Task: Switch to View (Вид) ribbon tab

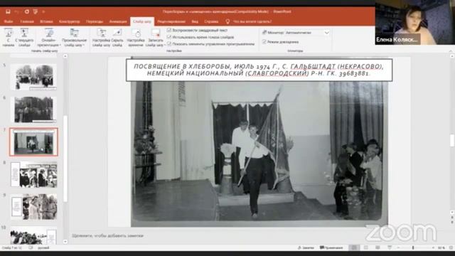Action: click(195, 21)
